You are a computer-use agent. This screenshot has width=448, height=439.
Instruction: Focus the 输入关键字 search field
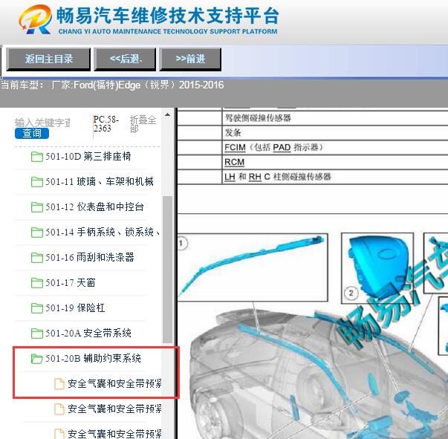43,123
